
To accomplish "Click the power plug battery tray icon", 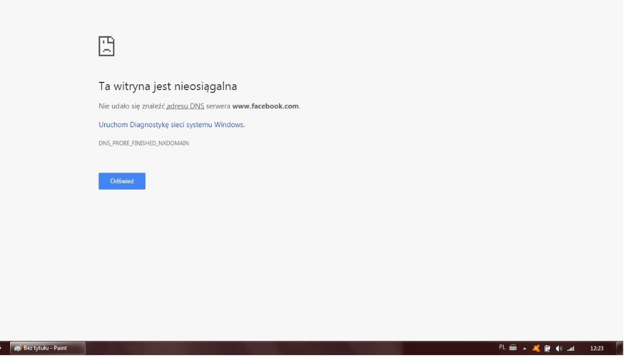I will pyautogui.click(x=547, y=348).
